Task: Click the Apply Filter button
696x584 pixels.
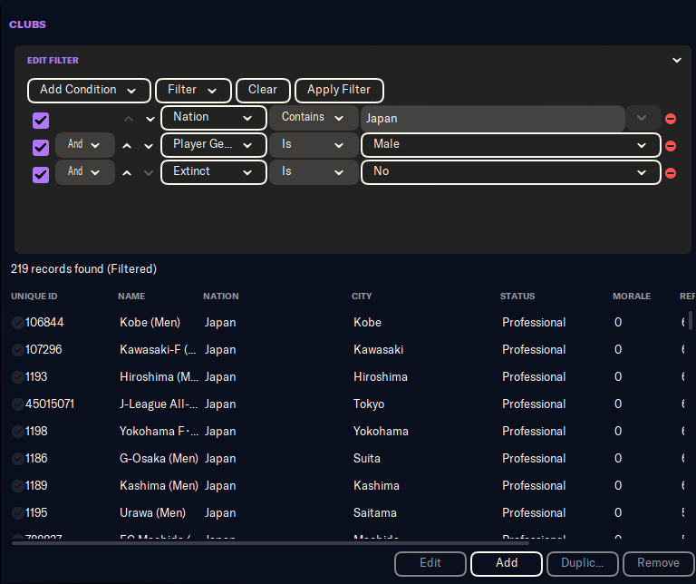Action: coord(339,91)
